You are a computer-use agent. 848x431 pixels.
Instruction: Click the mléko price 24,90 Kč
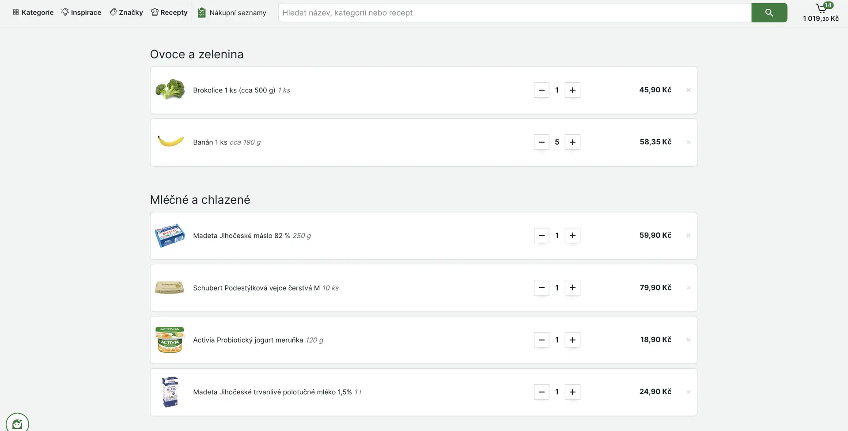pyautogui.click(x=655, y=392)
